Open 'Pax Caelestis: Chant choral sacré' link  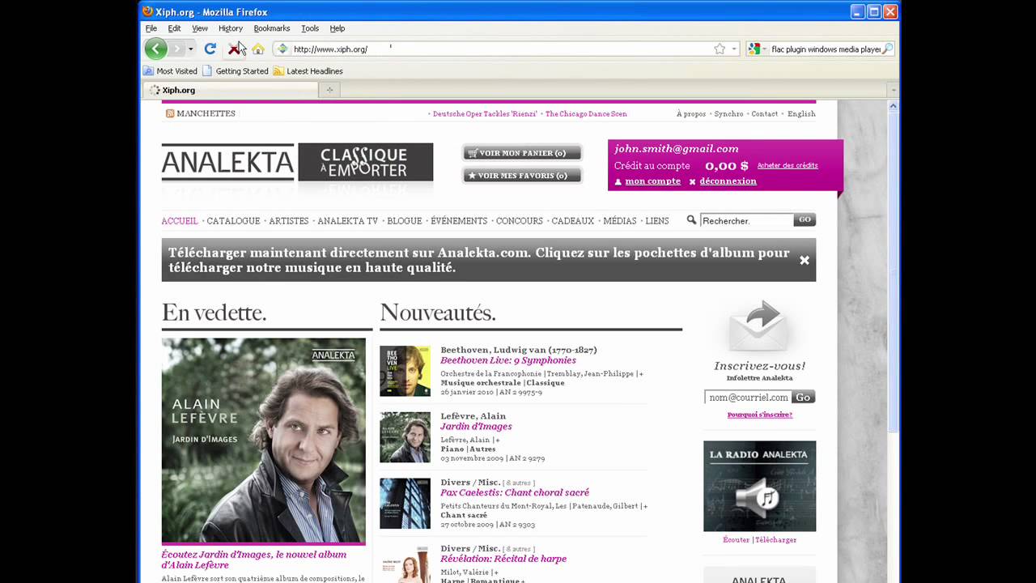point(515,492)
